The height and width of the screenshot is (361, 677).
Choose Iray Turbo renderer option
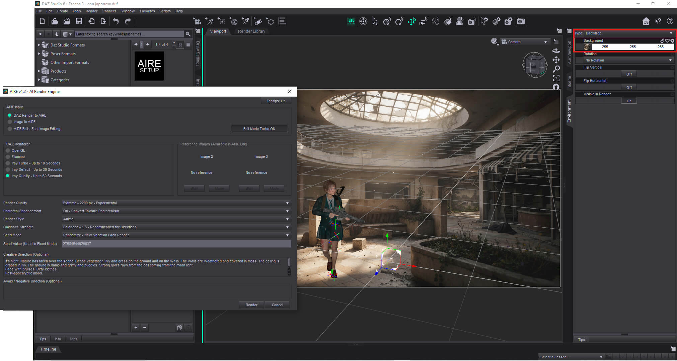tap(8, 163)
